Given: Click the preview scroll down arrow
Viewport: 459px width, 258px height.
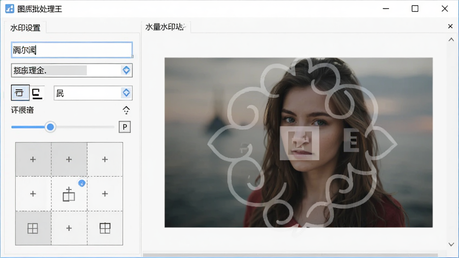Looking at the screenshot, I should click(x=451, y=244).
